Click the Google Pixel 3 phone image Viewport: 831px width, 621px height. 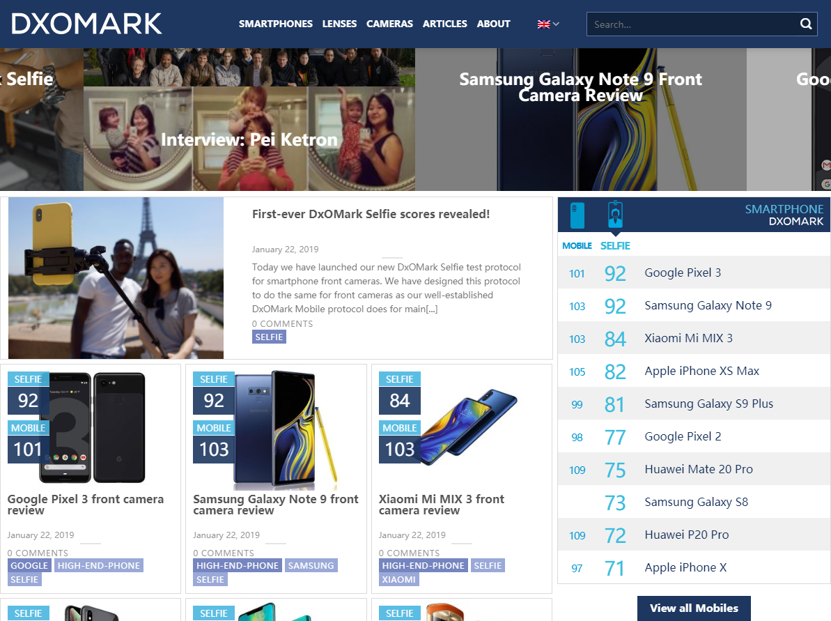[92, 427]
